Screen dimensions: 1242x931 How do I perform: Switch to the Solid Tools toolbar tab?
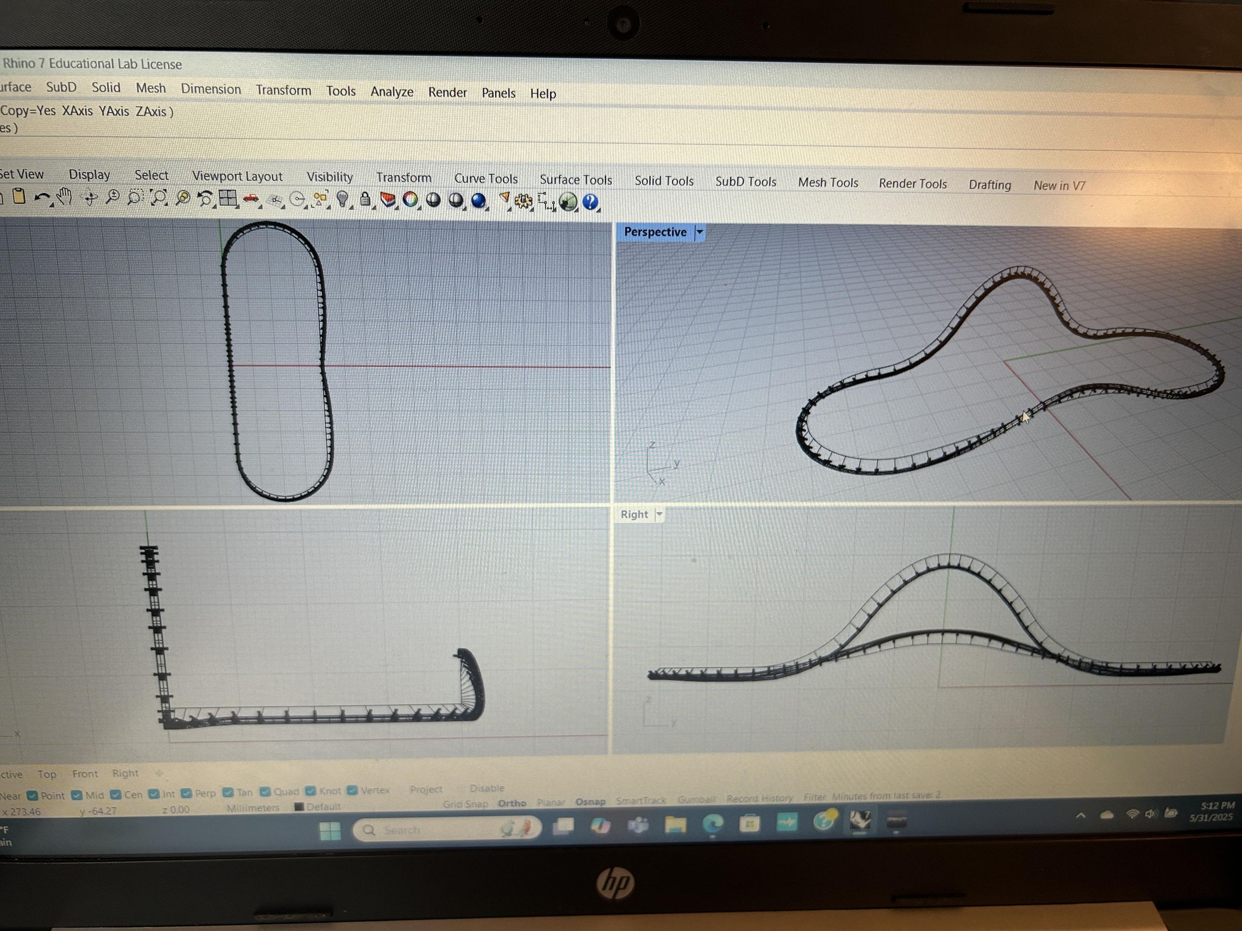tap(664, 181)
